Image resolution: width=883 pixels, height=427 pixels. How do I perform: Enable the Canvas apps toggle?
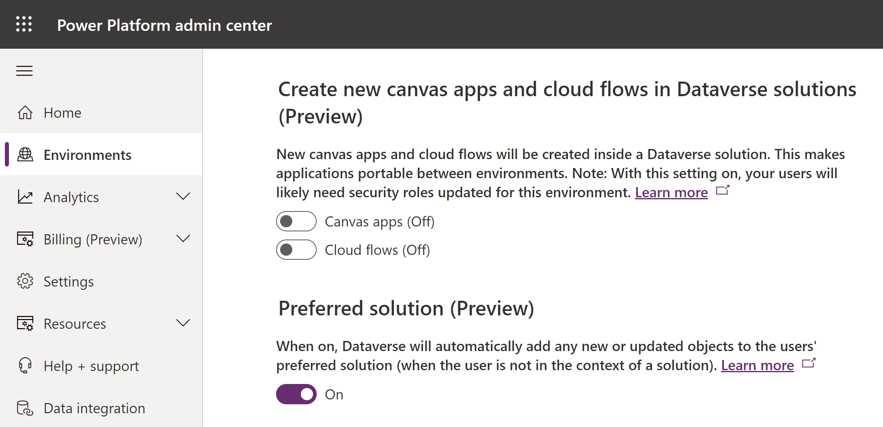[x=296, y=222]
